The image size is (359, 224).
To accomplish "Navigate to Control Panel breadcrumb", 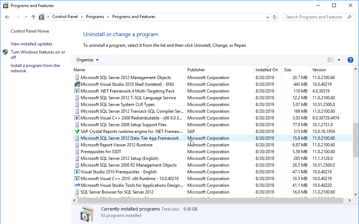I will pyautogui.click(x=65, y=17).
